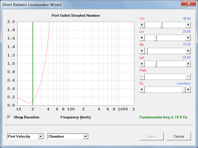Click the Lpt value 25.00
198x148 pixels.
187,57
